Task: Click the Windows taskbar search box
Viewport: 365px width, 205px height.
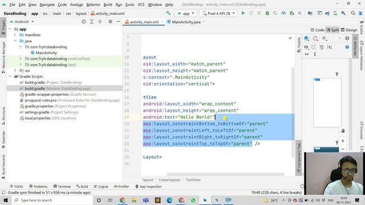Action: (52, 200)
